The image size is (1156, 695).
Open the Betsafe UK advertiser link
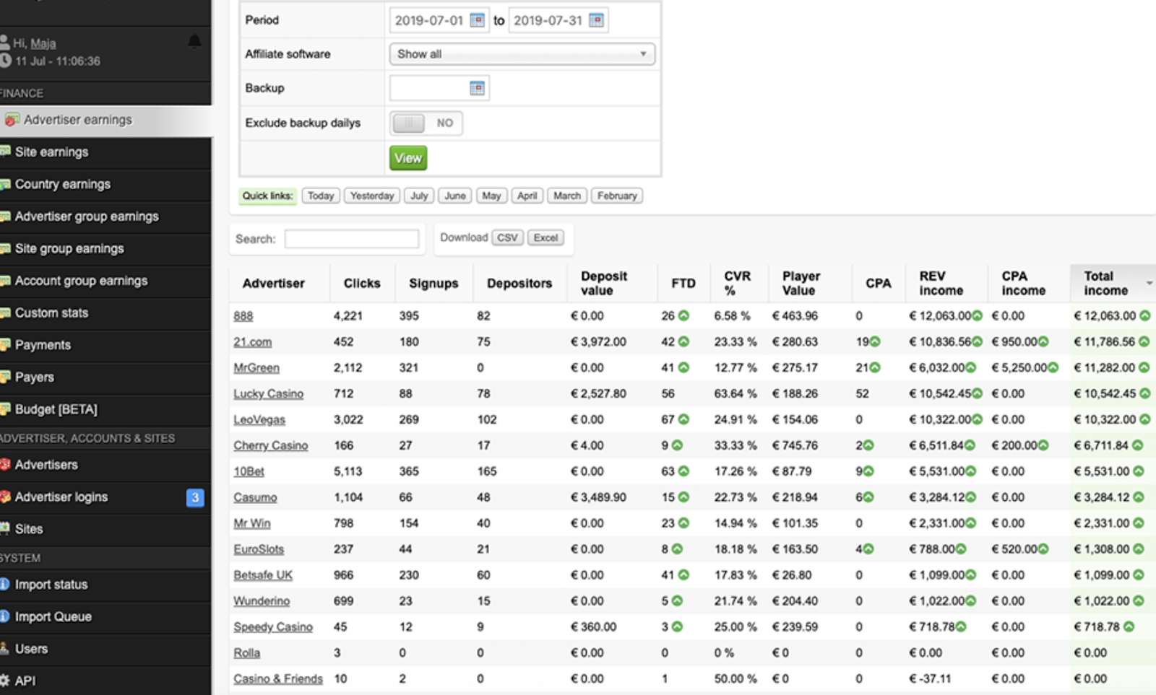(263, 575)
